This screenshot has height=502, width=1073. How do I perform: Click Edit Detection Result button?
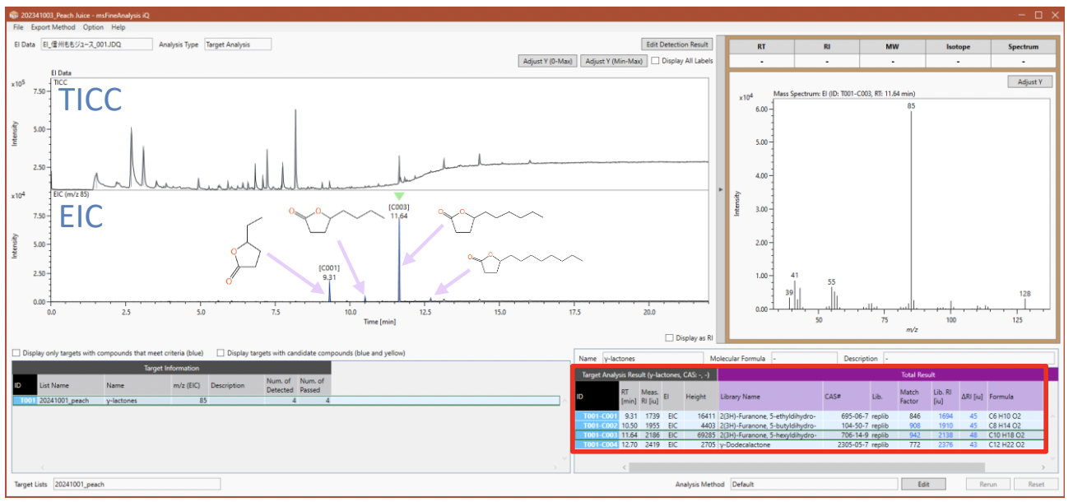tap(676, 44)
